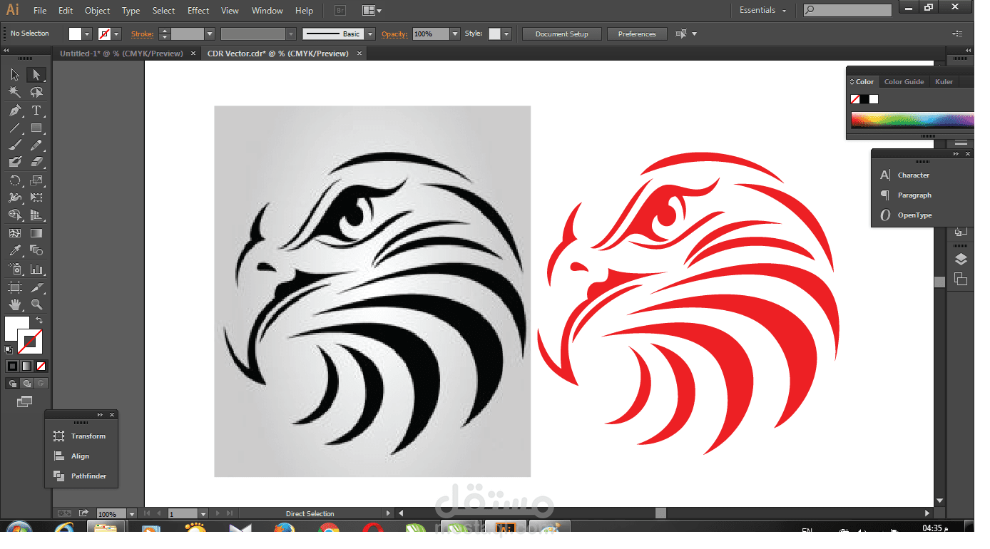Reset to default fill and stroke
Viewport: 990px width, 549px height.
pyautogui.click(x=9, y=349)
